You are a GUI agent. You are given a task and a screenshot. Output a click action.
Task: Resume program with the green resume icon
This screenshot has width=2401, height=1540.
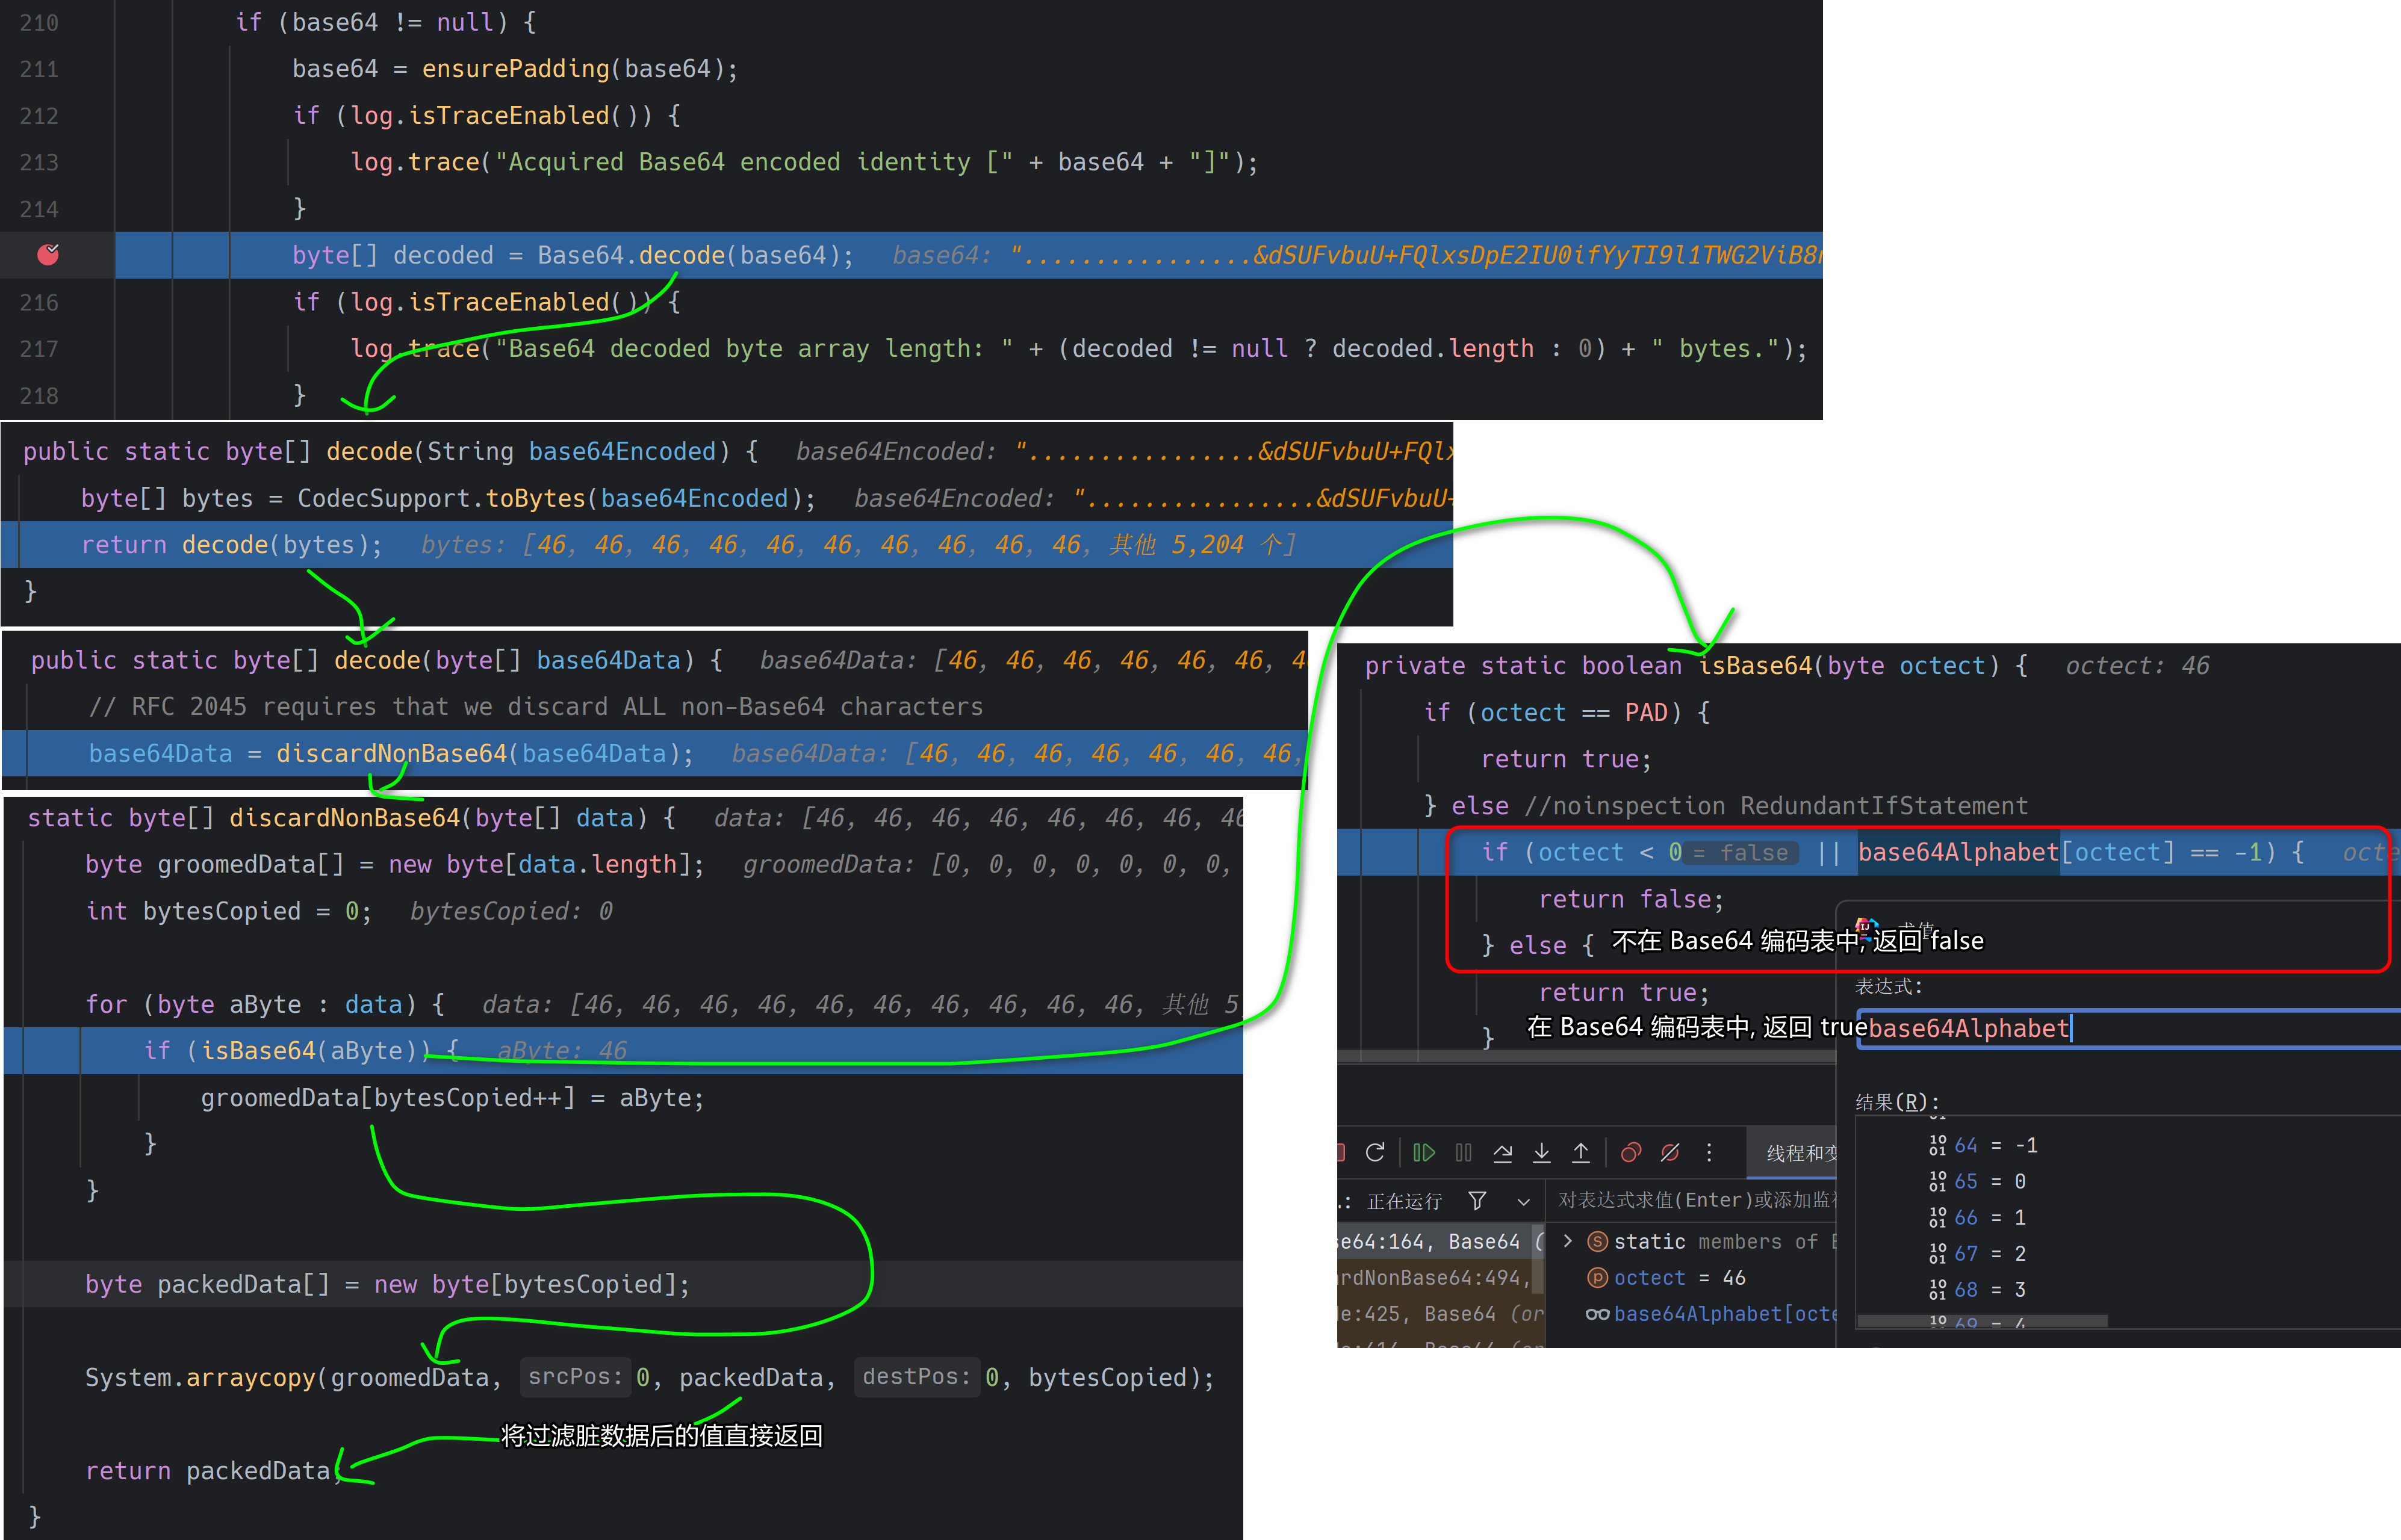pos(1424,1153)
